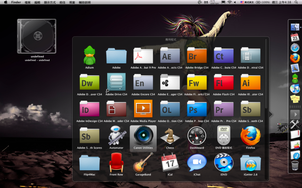The image size is (302, 188).
Task: Open Firefox in the Dock
Action: click(295, 58)
